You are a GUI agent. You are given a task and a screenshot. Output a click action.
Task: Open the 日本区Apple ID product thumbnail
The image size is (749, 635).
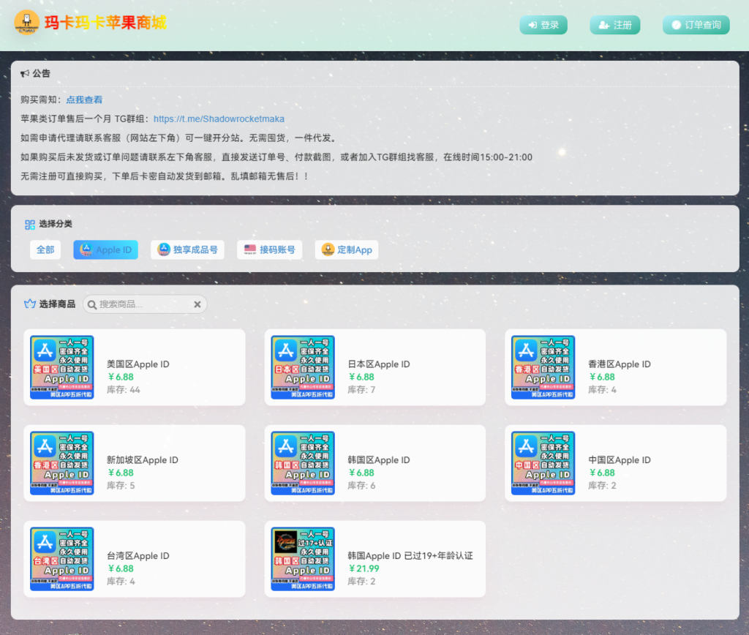coord(303,367)
